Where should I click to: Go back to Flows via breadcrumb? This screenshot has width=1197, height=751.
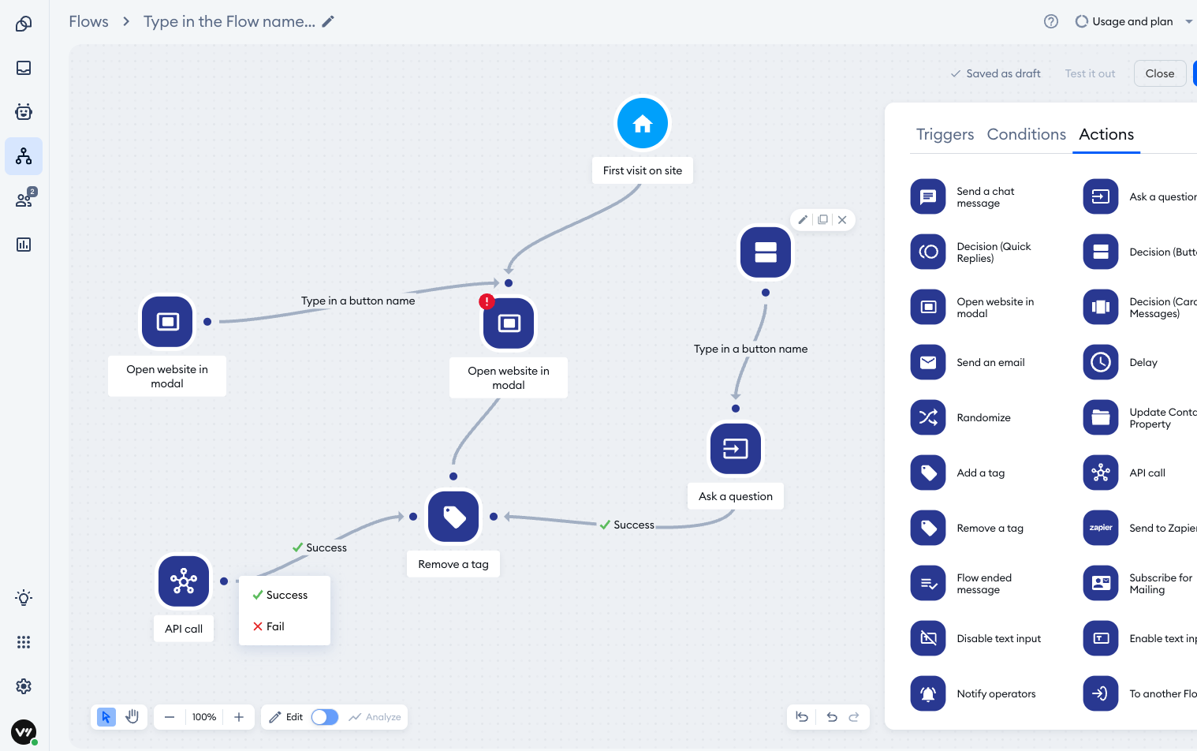point(88,21)
